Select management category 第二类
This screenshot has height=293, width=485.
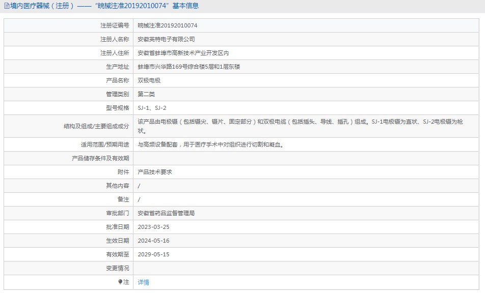pos(146,94)
